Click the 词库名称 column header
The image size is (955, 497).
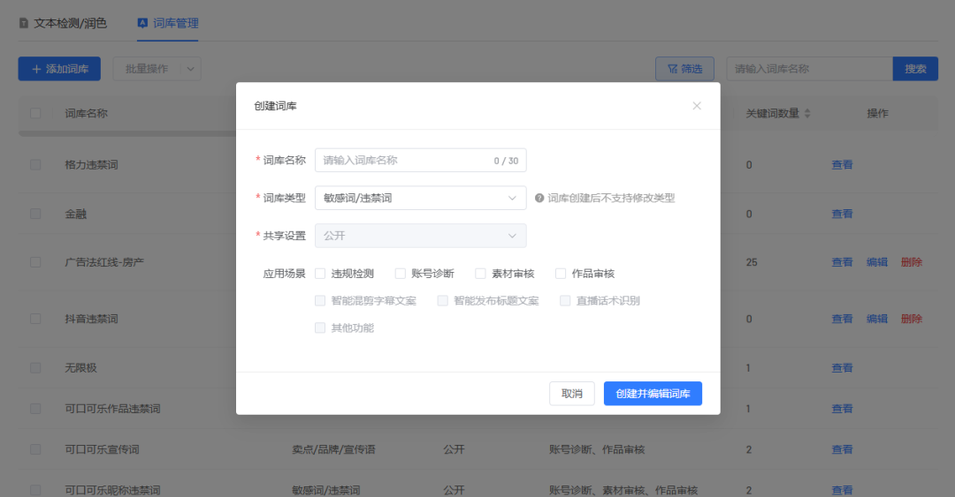tap(86, 113)
